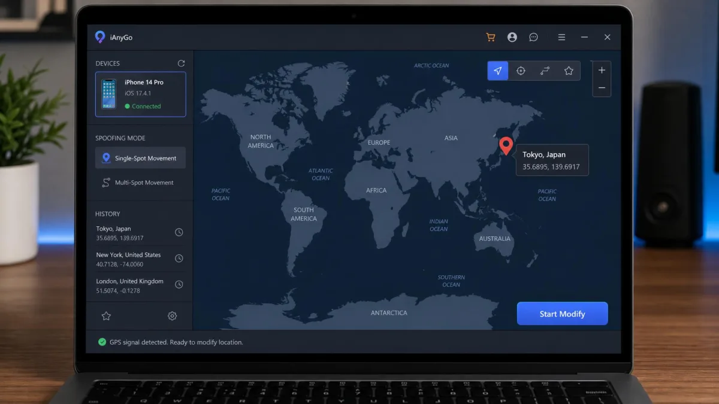Screen dimensions: 719x404
Task: Open the settings gear in sidebar
Action: [x=172, y=316]
